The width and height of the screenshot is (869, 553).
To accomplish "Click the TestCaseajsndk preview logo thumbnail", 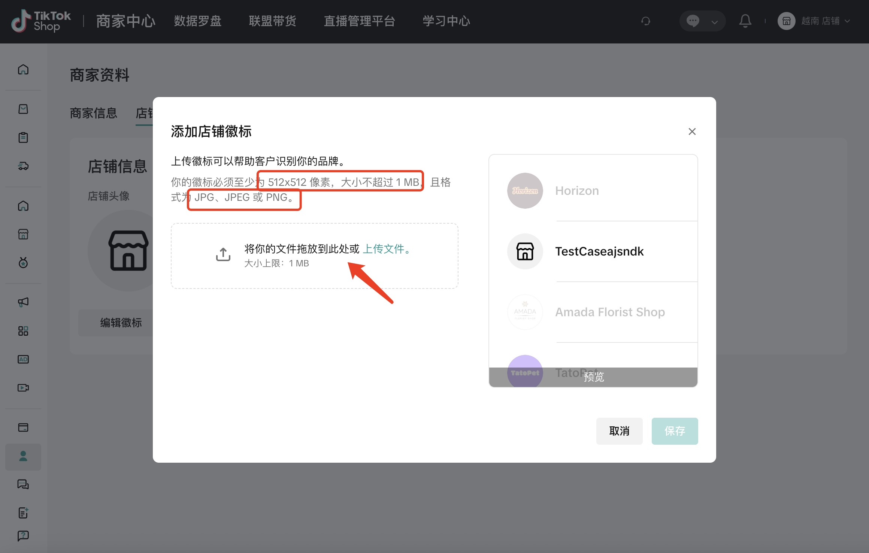I will [525, 251].
